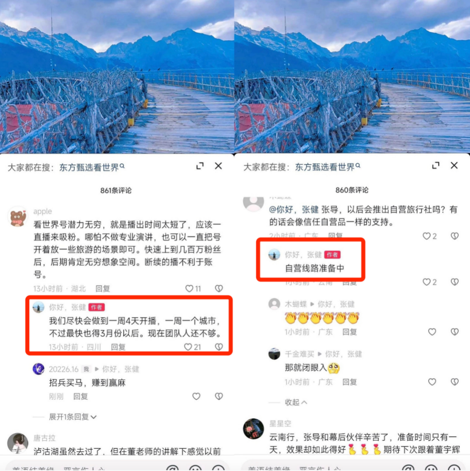
Task: Open 星星空 user's avatar
Action: [253, 429]
